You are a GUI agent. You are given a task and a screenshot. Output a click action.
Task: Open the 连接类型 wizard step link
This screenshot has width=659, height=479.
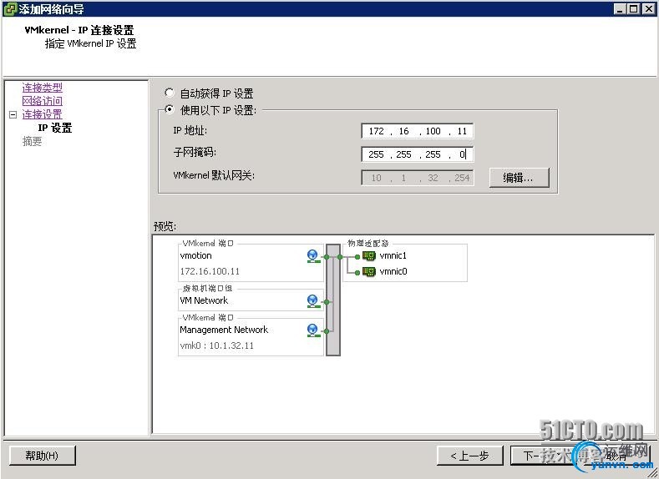click(42, 88)
